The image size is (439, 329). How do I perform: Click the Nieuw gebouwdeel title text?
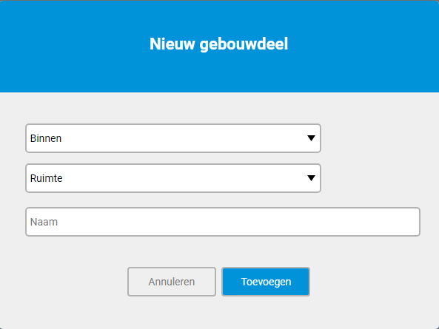[218, 44]
